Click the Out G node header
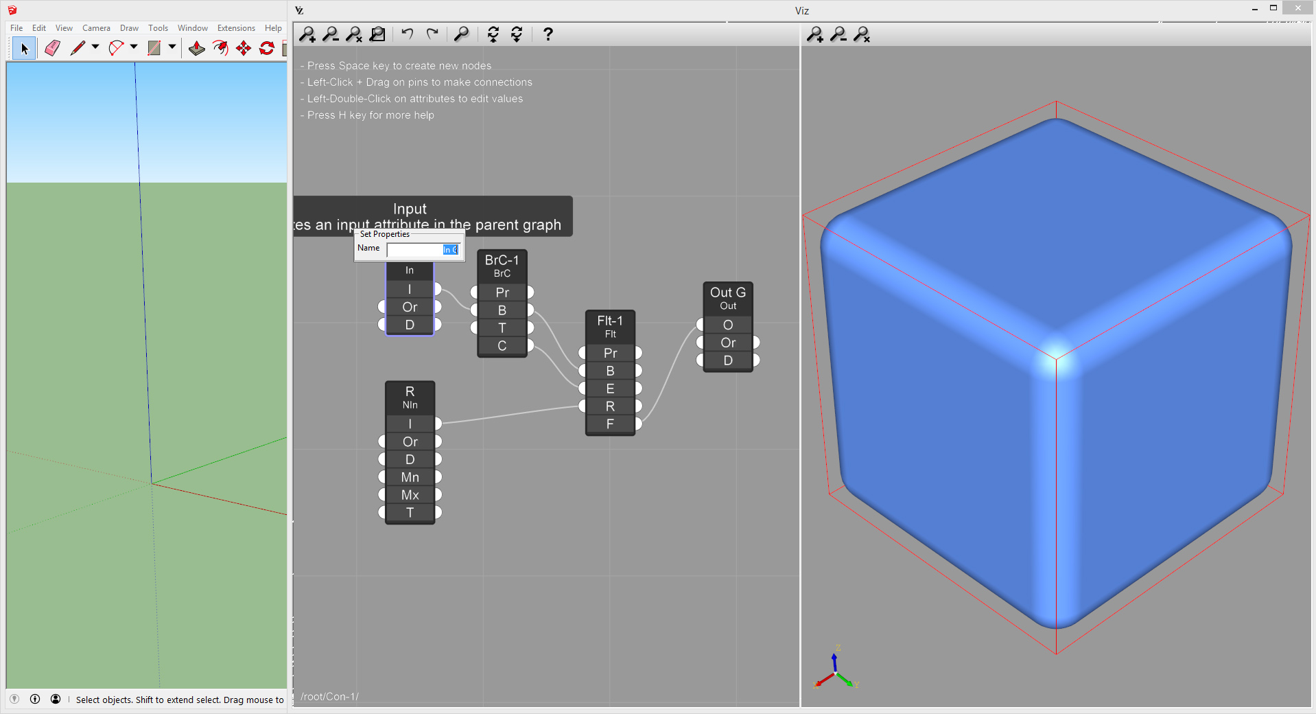This screenshot has height=714, width=1316. point(728,299)
